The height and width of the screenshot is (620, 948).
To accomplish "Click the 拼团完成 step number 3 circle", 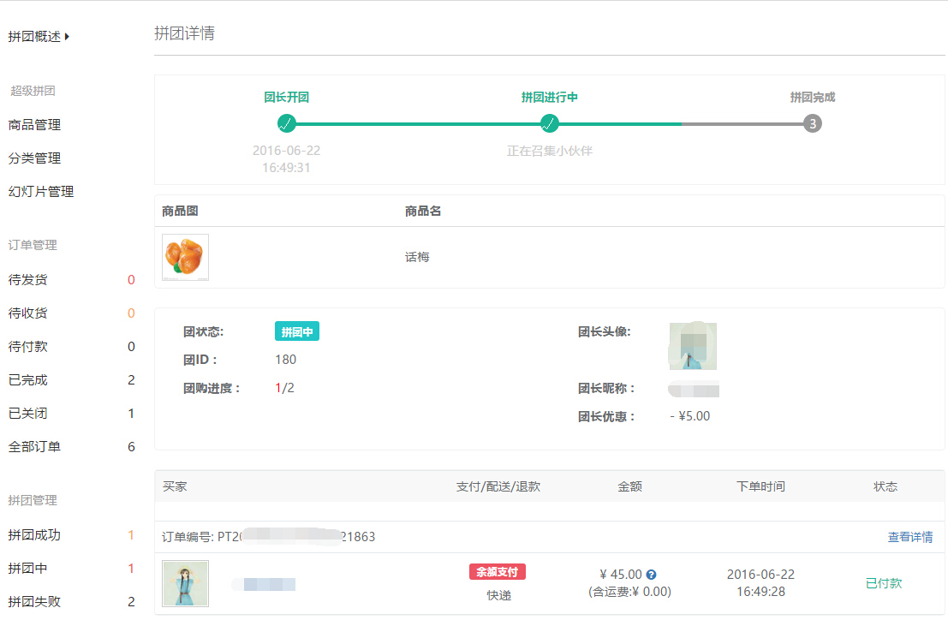I will coord(812,123).
